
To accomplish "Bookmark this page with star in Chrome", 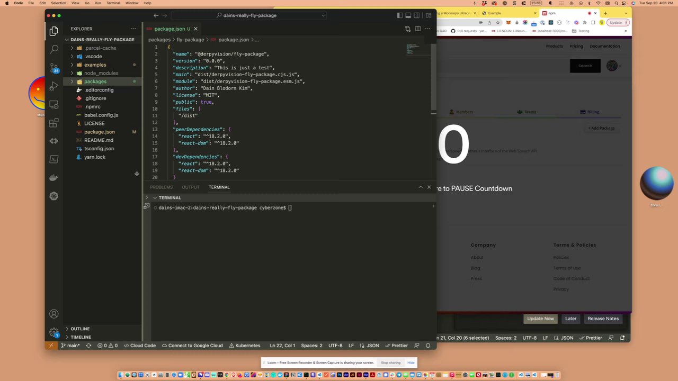I will (498, 23).
